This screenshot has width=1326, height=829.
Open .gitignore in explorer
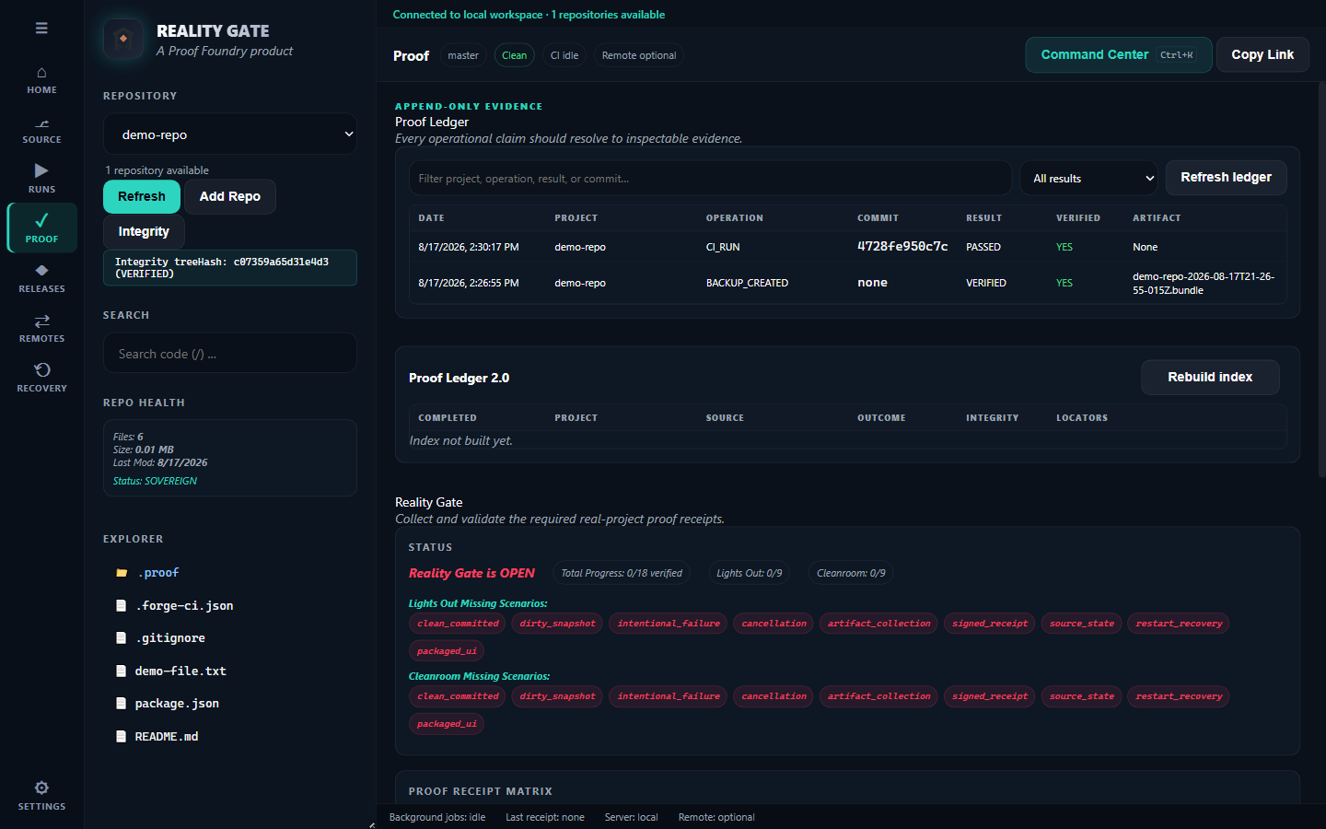coord(170,637)
